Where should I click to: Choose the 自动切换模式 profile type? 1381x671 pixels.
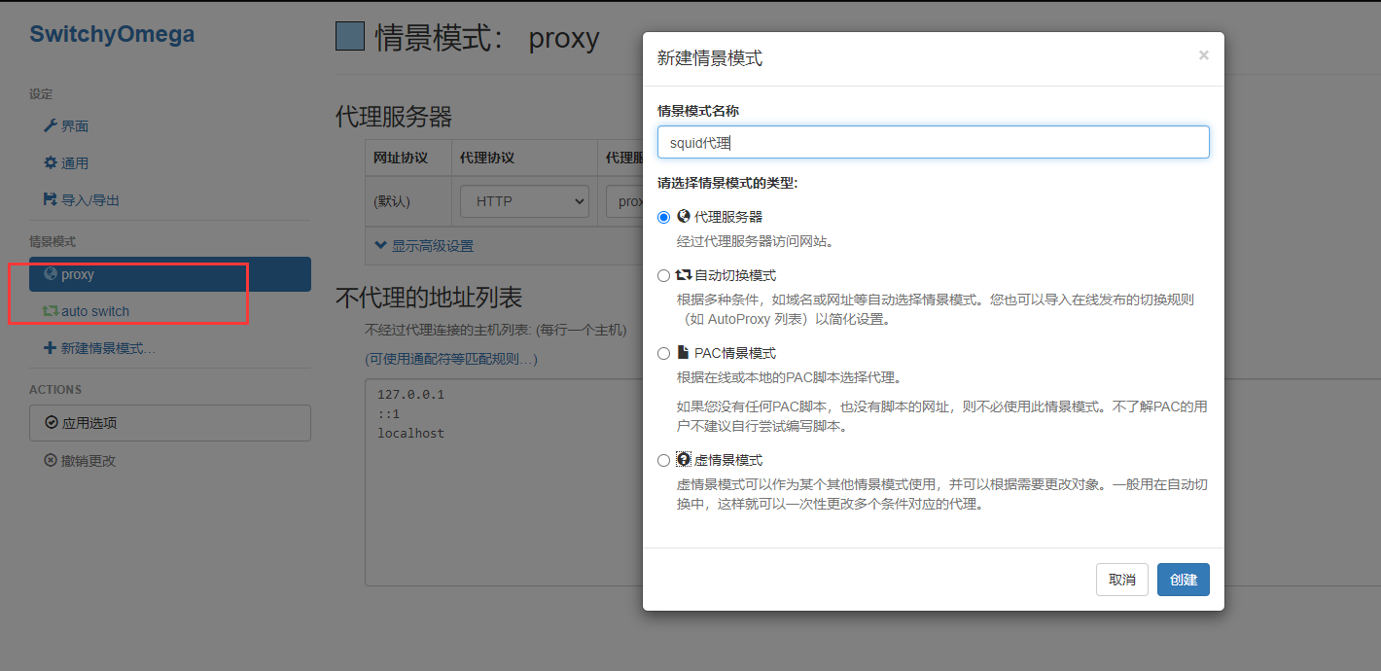(663, 274)
